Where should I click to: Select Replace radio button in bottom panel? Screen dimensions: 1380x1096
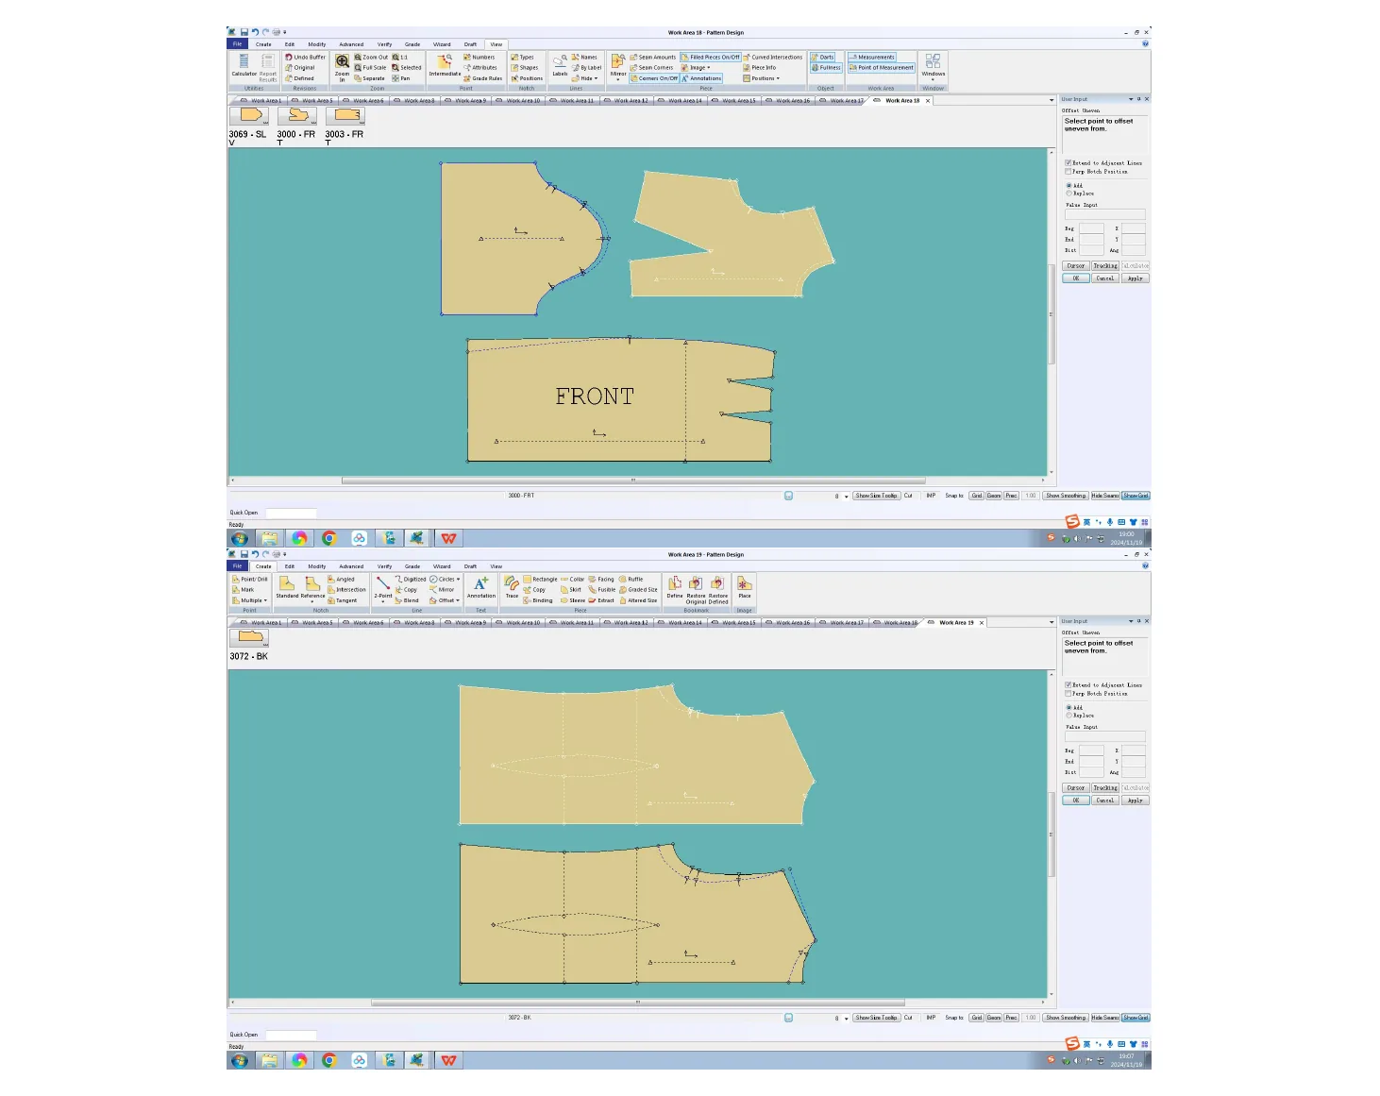pyautogui.click(x=1080, y=716)
